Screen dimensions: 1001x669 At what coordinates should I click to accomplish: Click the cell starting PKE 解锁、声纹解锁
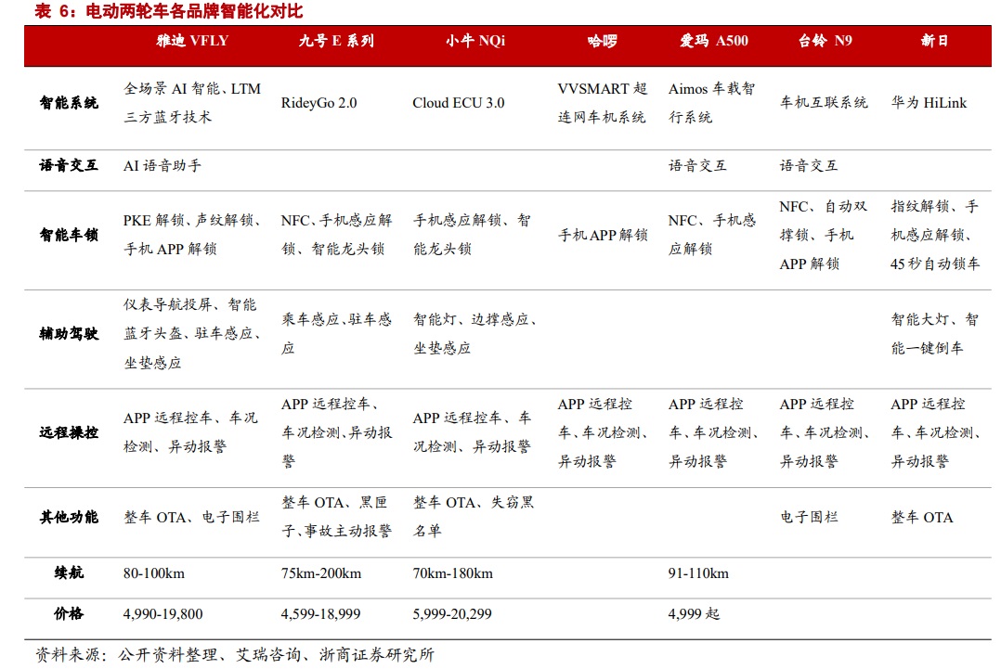point(192,235)
